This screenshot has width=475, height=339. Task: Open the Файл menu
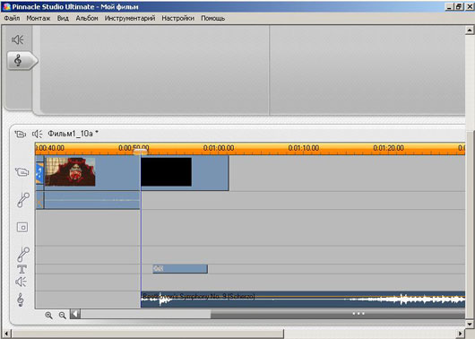(12, 18)
